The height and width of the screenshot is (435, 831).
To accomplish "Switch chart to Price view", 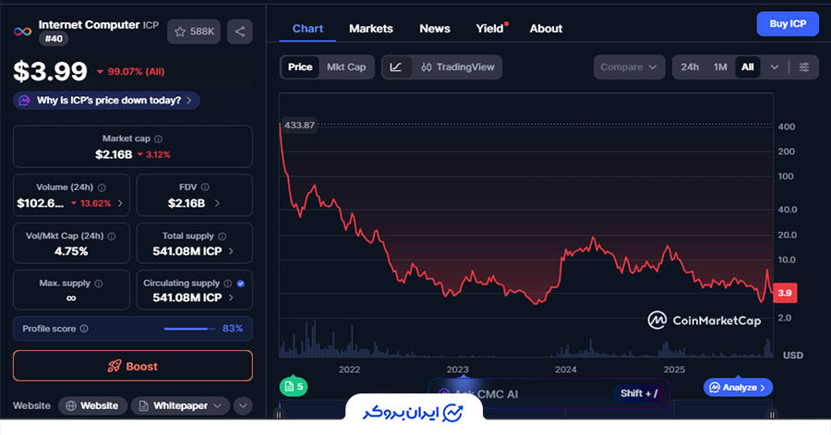I will tap(300, 67).
